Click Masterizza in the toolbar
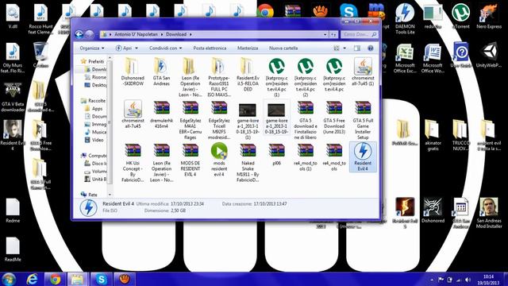Viewport: 508px width, 286px height. (248, 48)
